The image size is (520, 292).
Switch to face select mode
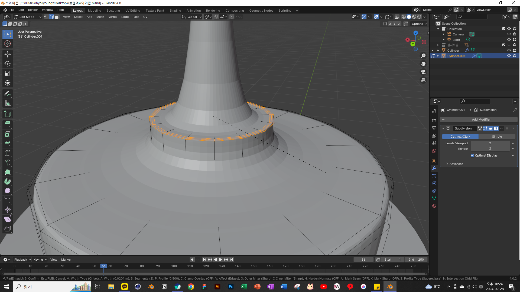click(x=57, y=17)
